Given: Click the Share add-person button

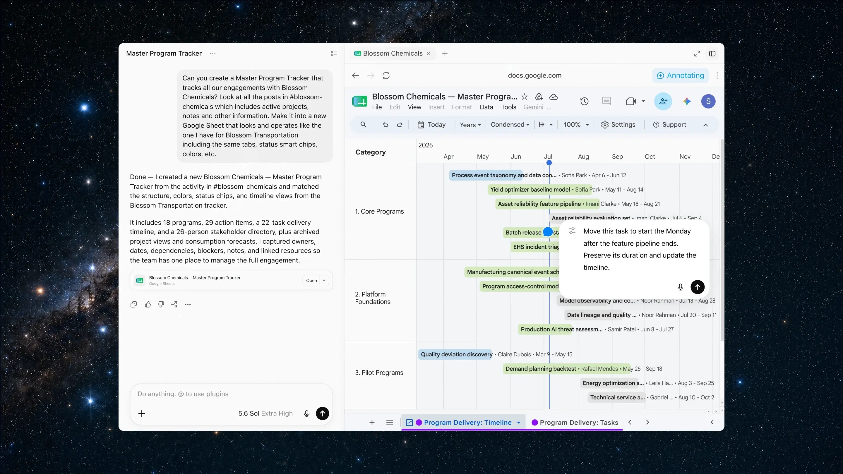Looking at the screenshot, I should pyautogui.click(x=663, y=101).
